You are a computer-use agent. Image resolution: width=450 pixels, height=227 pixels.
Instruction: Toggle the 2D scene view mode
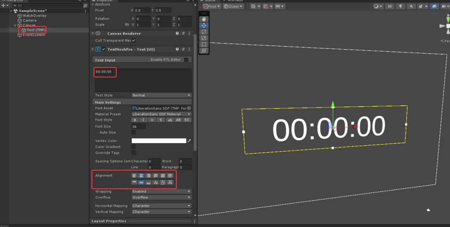tap(390, 6)
